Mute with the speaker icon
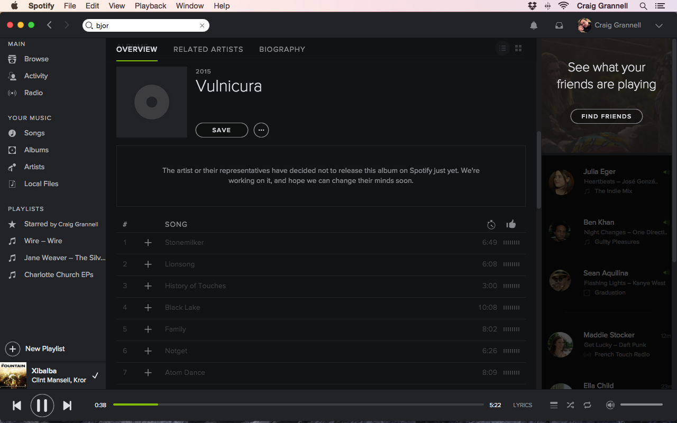677x423 pixels. click(x=610, y=405)
